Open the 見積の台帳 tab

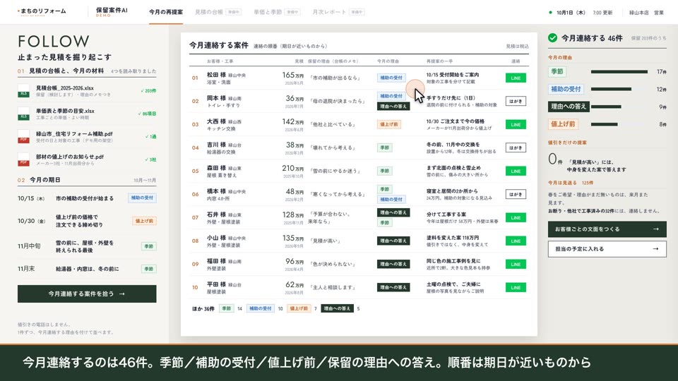click(x=218, y=12)
